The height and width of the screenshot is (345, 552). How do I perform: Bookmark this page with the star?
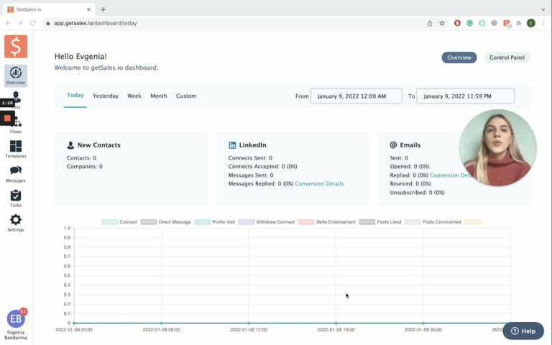(x=442, y=23)
